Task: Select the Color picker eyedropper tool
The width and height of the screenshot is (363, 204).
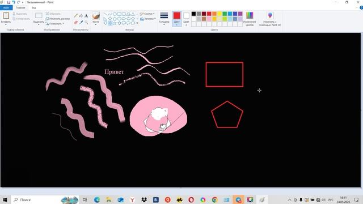Action: pyautogui.click(x=81, y=23)
